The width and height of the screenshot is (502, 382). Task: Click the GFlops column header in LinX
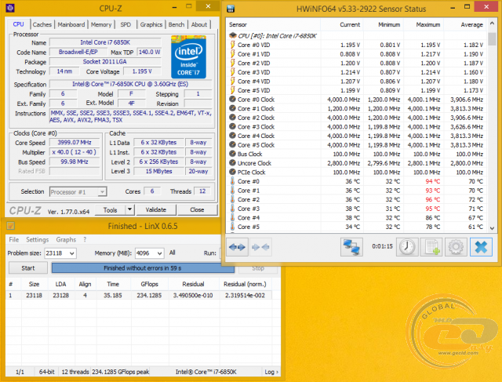(x=150, y=284)
